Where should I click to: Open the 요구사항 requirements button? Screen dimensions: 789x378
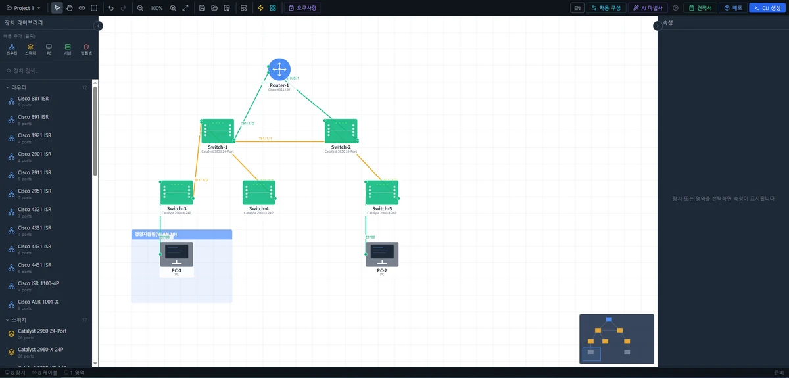coord(303,8)
